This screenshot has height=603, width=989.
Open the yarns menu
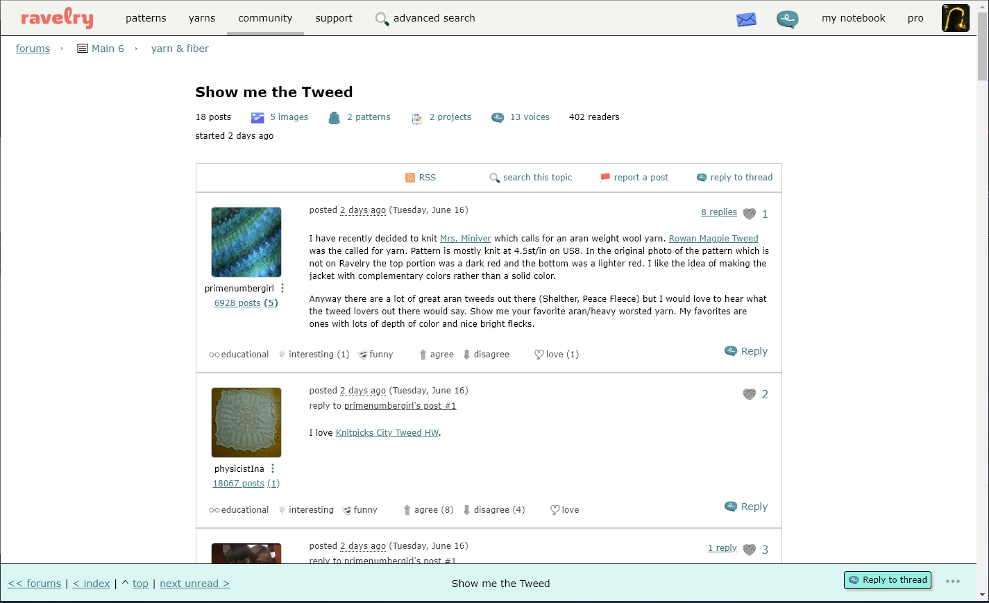coord(202,18)
